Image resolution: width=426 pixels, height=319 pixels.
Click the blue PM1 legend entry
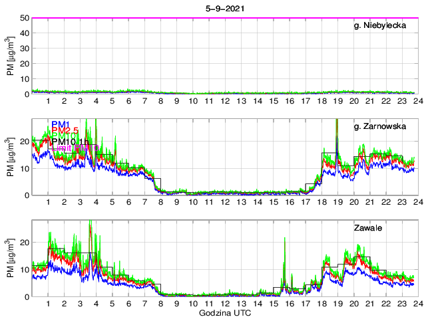(61, 124)
